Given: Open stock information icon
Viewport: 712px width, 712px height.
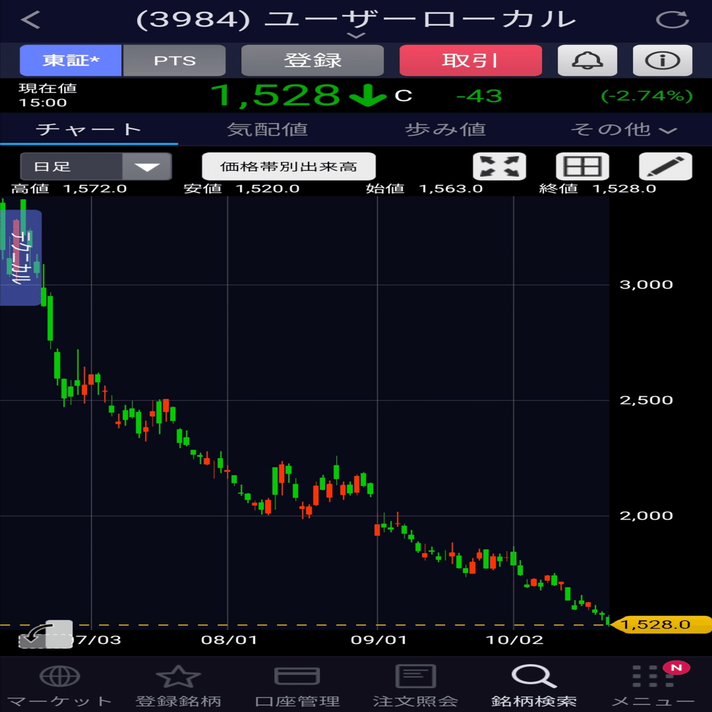Looking at the screenshot, I should [663, 61].
